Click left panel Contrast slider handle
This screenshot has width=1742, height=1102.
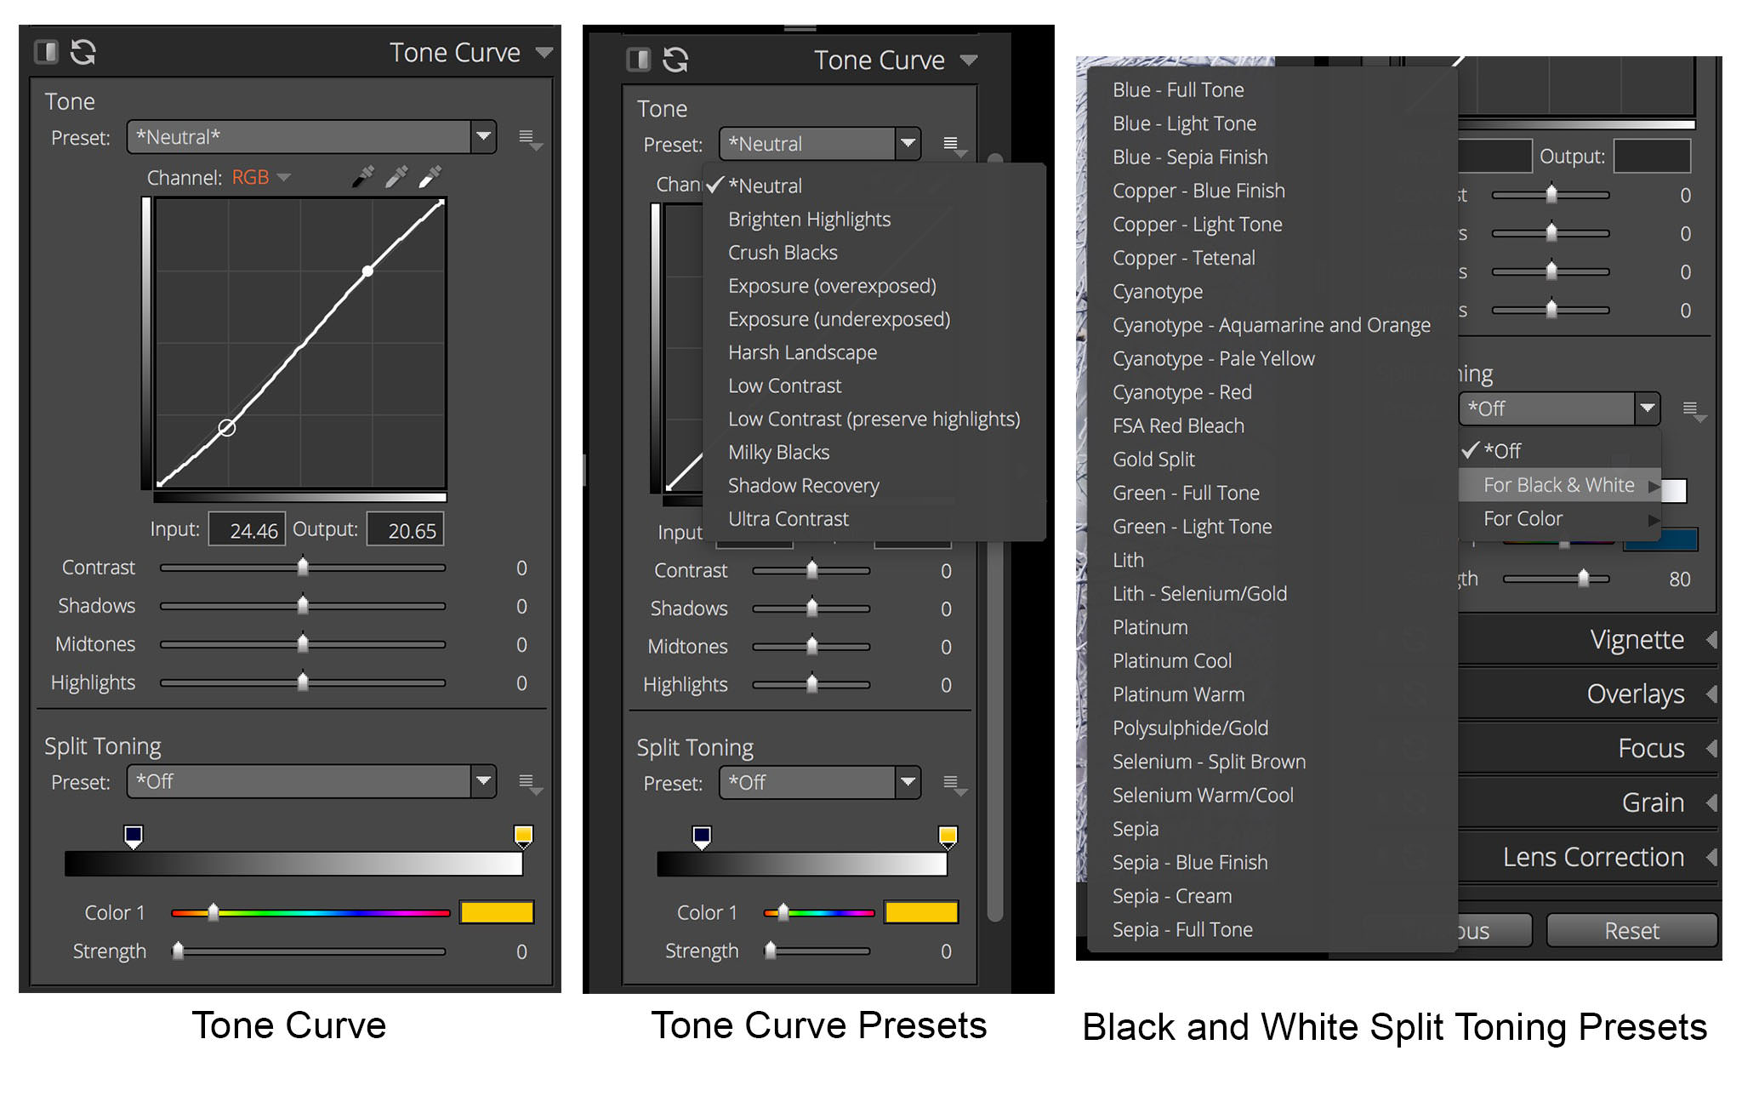(303, 567)
